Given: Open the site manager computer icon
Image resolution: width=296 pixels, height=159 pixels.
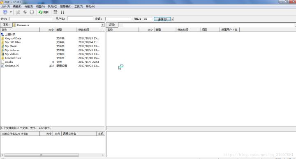Looking at the screenshot, I should pyautogui.click(x=5, y=12).
